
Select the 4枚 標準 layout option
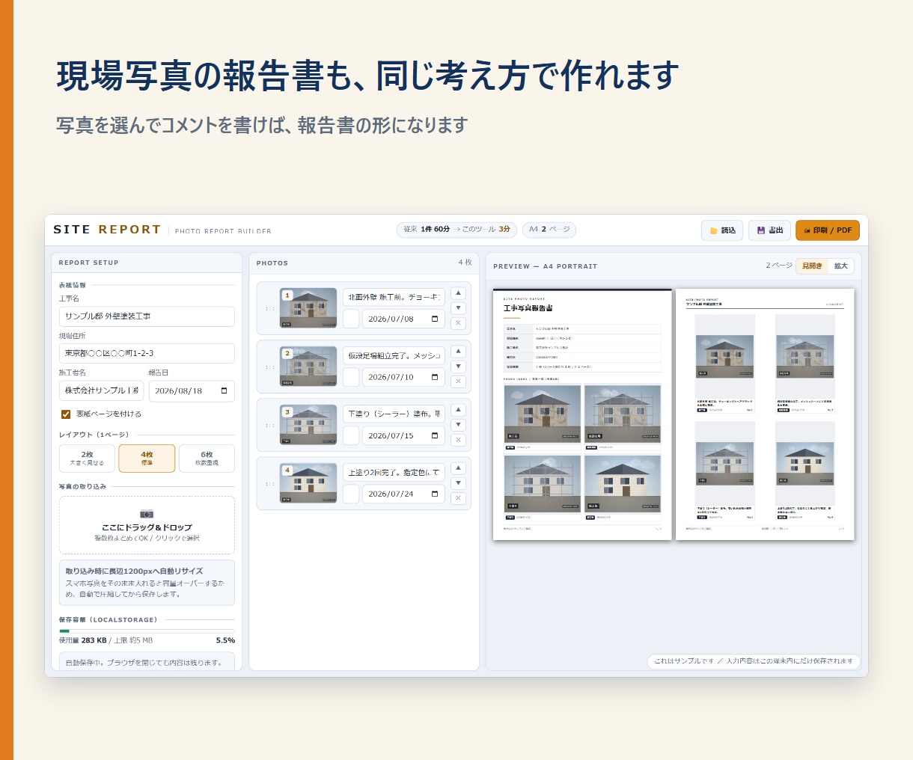click(147, 459)
